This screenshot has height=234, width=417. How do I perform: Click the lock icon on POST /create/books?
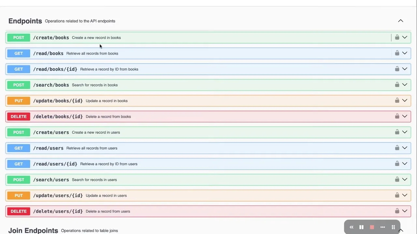397,37
